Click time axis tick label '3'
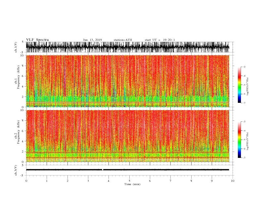The width and height of the screenshot is (262, 203). coord(88,181)
